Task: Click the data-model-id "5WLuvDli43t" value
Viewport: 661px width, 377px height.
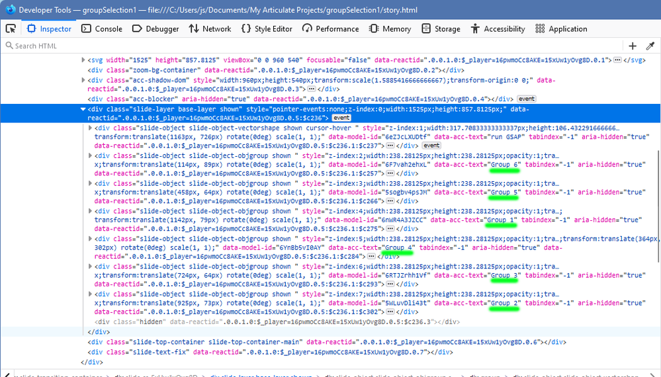Action: 406,304
